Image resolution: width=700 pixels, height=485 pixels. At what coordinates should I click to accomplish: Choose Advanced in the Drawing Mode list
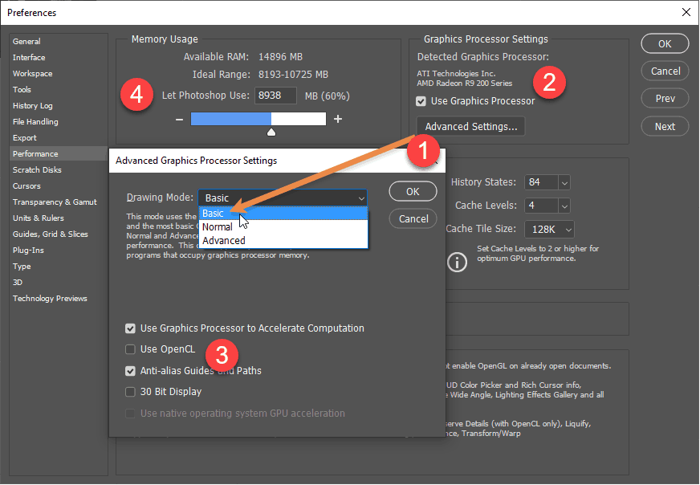pos(283,241)
